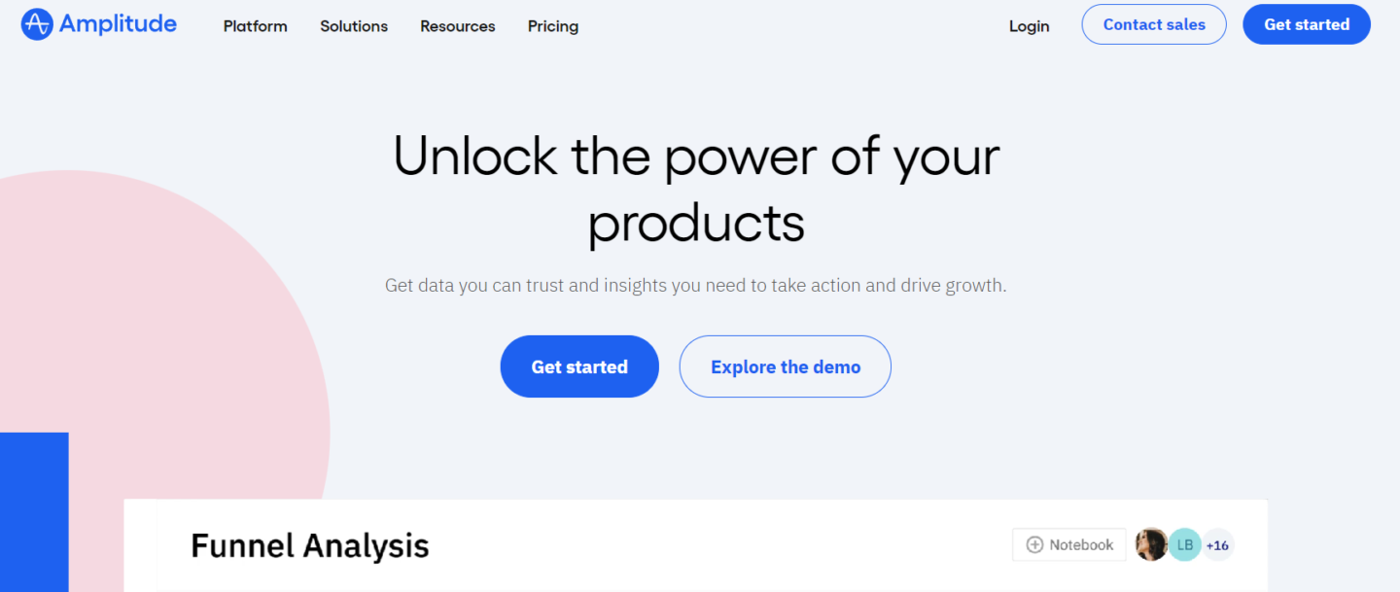Create a new Notebook
1400x592 pixels.
(x=1068, y=544)
